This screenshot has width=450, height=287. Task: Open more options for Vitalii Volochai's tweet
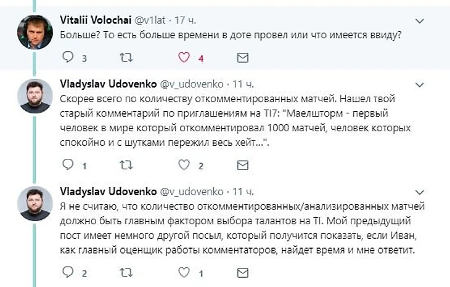[x=419, y=21]
